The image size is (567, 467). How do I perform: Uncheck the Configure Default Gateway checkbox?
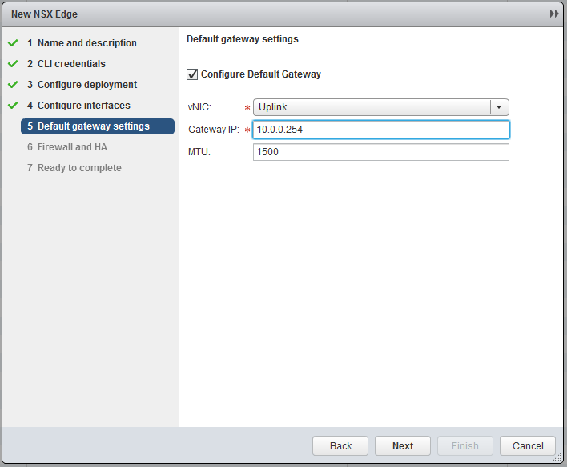[192, 74]
